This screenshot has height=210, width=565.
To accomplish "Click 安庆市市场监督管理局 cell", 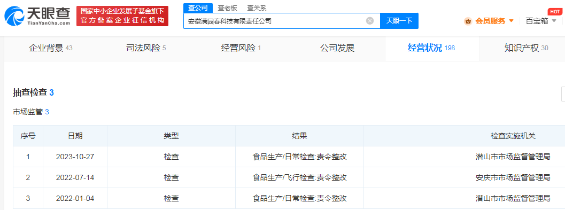I will pos(513,177).
